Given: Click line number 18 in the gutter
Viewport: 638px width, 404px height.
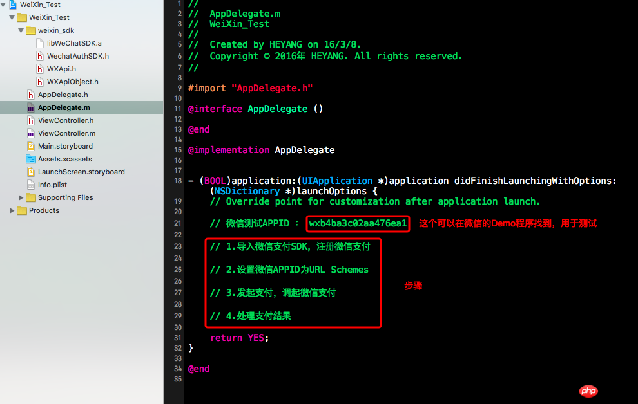Looking at the screenshot, I should click(178, 181).
